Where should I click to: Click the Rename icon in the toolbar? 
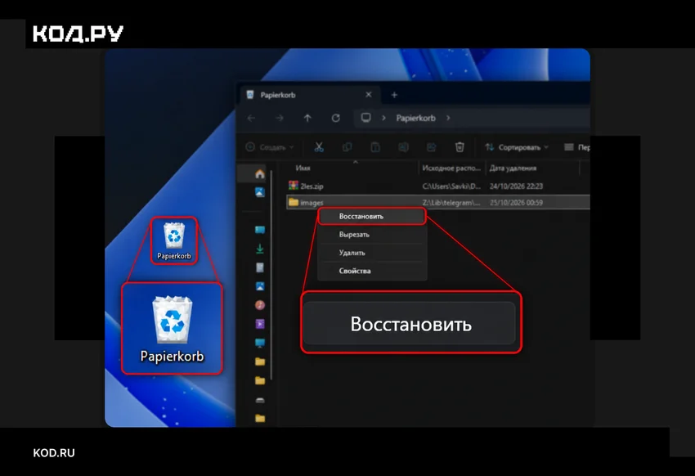tap(403, 147)
